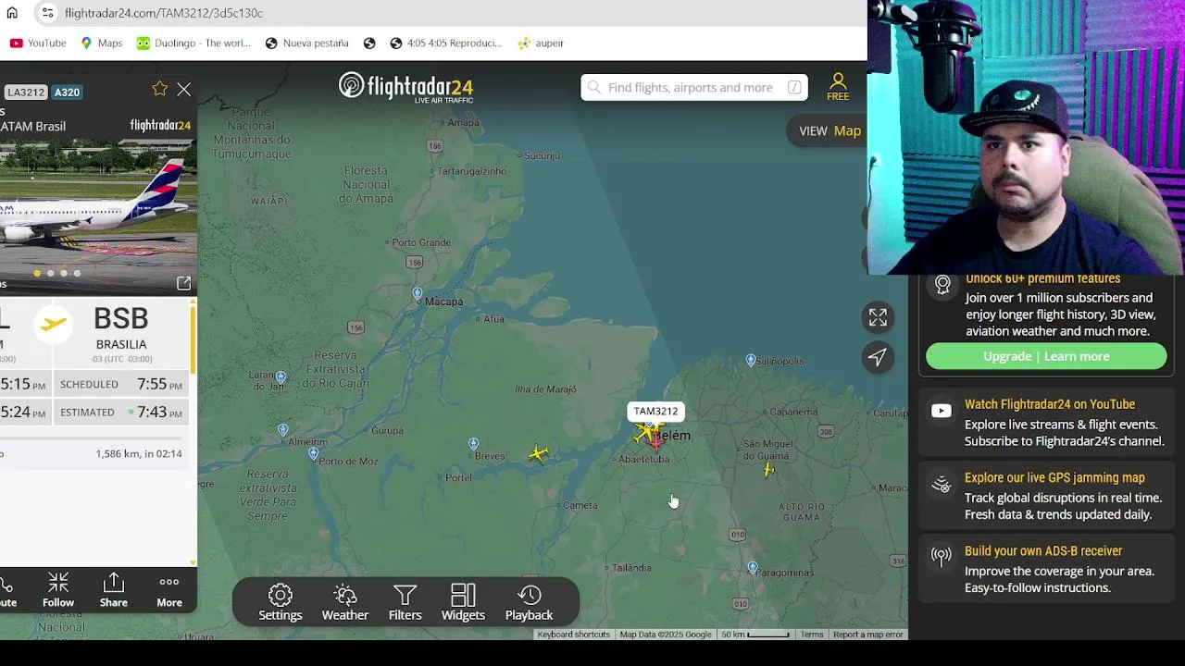1185x666 pixels.
Task: Open the 4:05 Reproduci... bookmark
Action: pyautogui.click(x=445, y=43)
